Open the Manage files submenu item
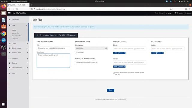 coord(15,33)
